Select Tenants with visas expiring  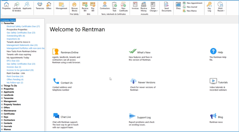(x=19, y=55)
